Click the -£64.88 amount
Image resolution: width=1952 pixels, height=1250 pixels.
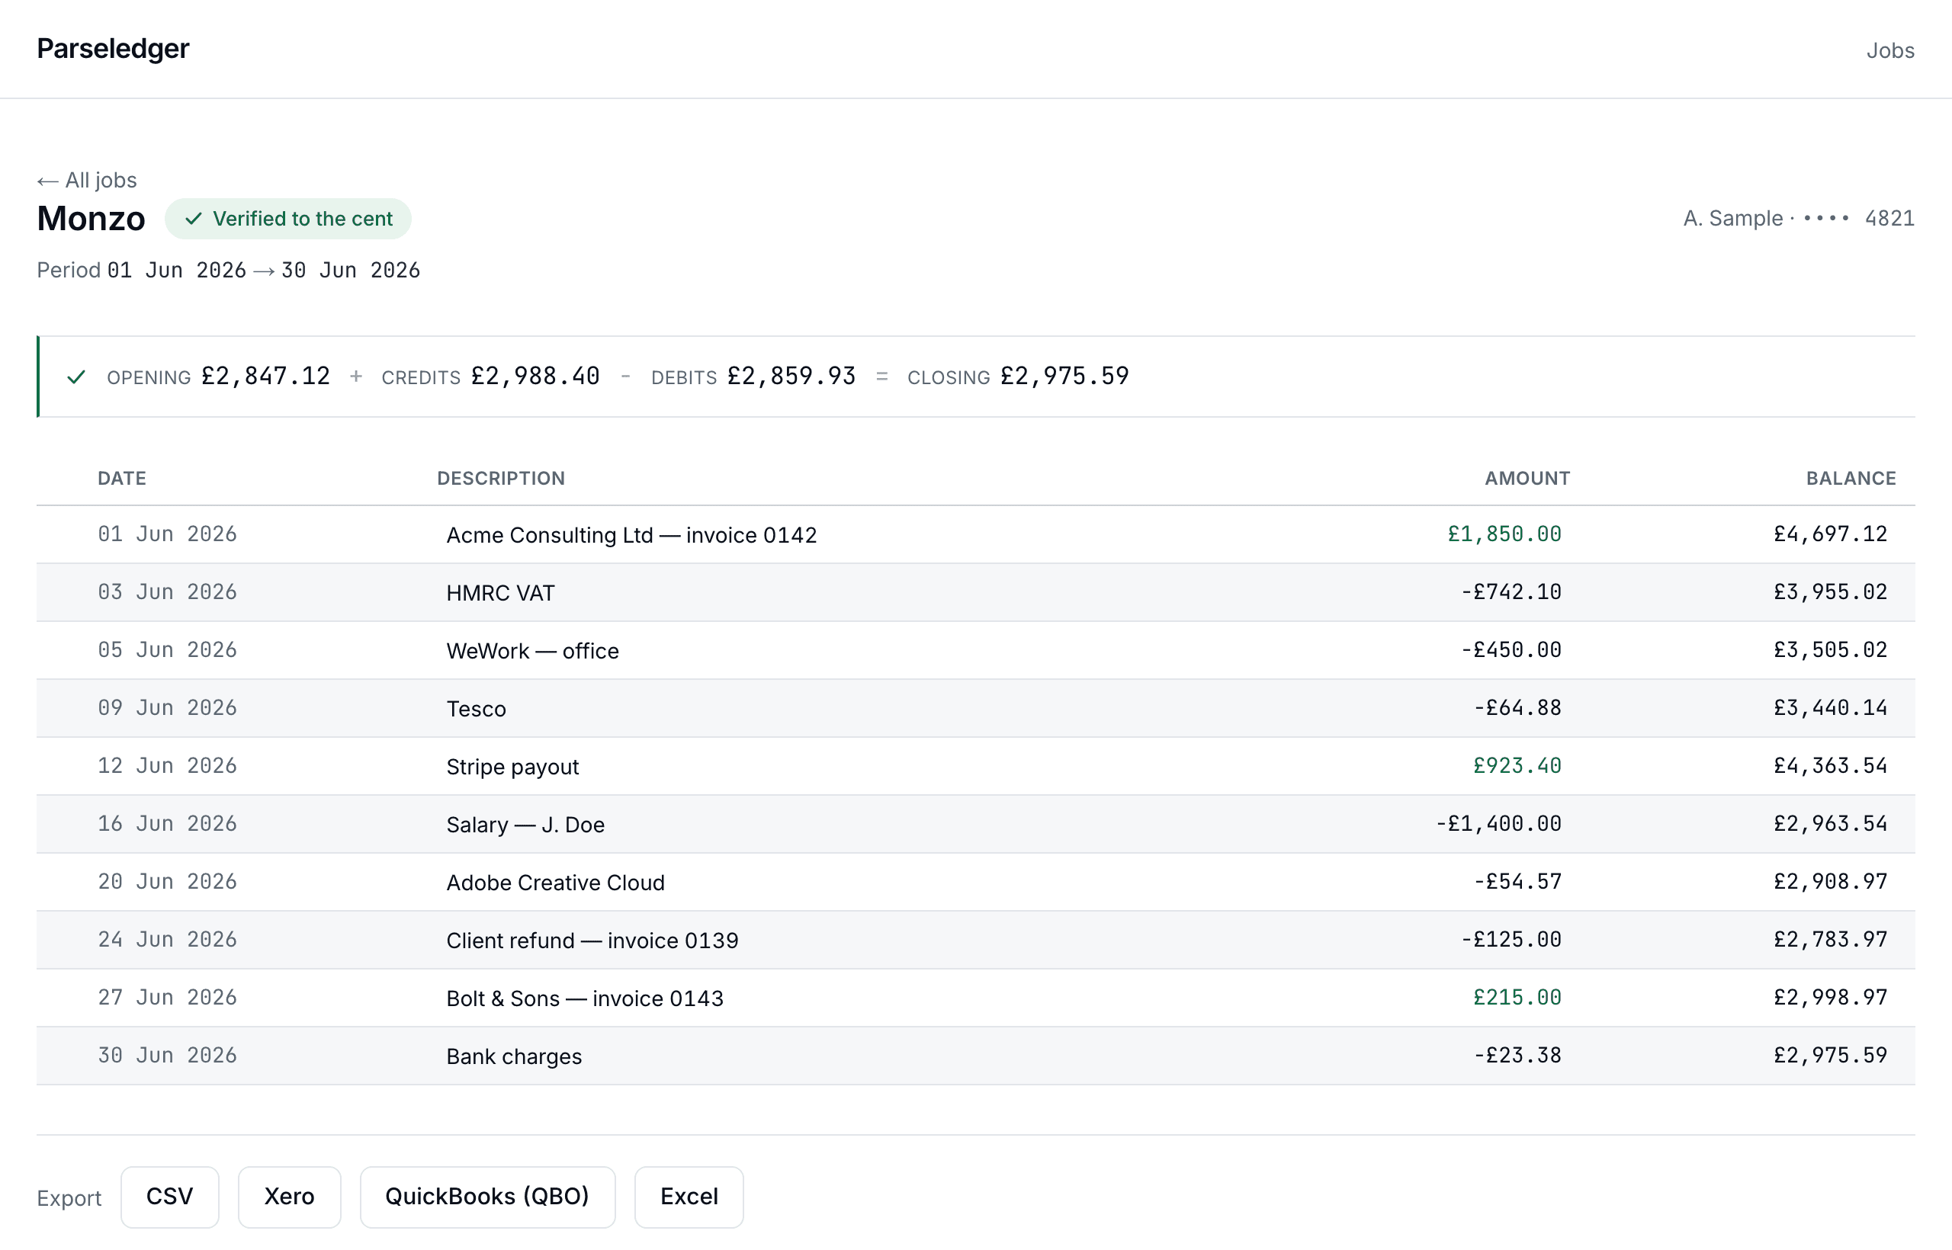pos(1517,708)
